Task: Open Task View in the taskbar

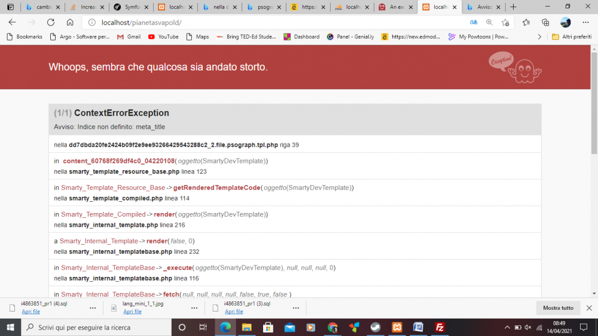Action: 203,327
